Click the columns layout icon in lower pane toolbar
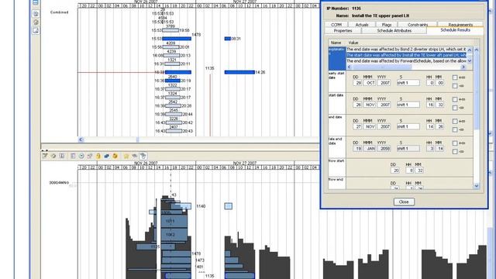Viewport: 496px width, 279px height. tap(62, 156)
